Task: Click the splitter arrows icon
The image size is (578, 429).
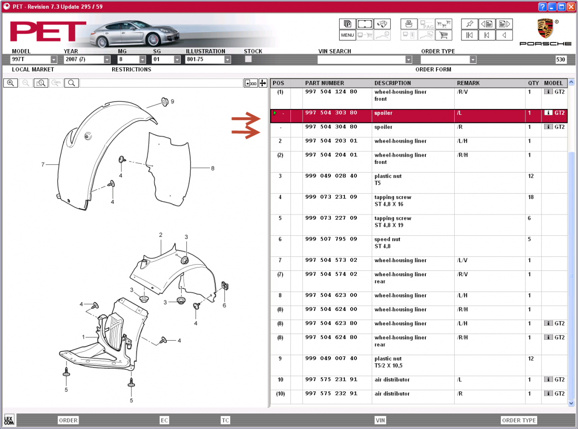Action: 263,83
